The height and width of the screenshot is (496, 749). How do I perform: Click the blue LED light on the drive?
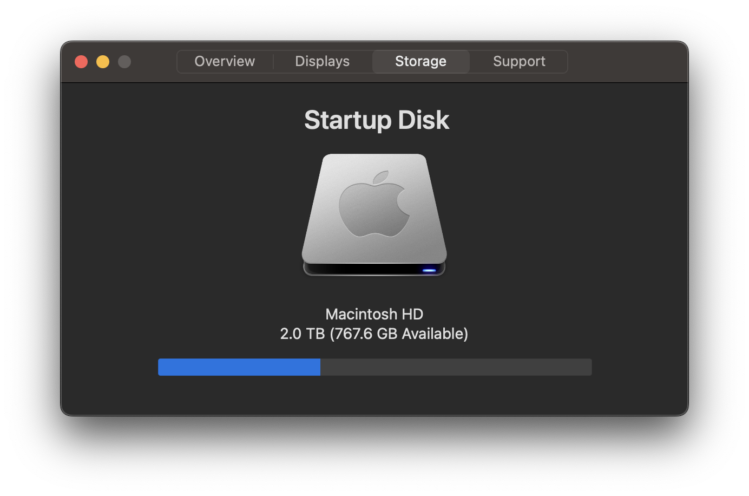[429, 270]
